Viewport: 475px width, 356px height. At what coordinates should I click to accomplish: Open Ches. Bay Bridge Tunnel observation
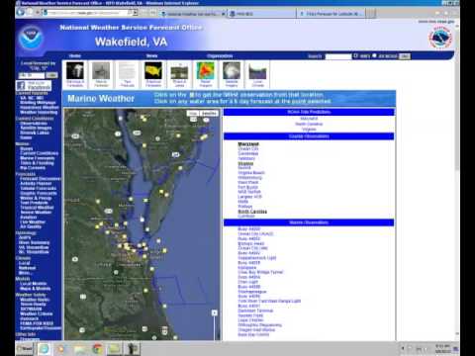[260, 272]
